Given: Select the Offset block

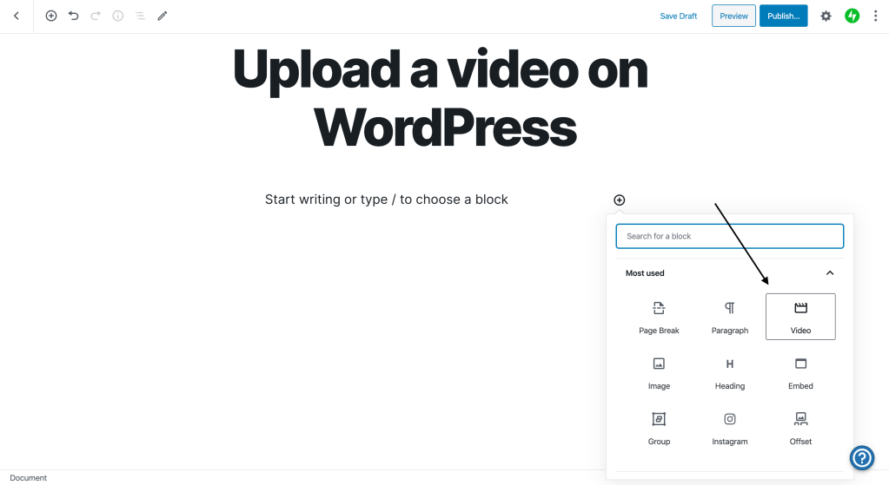Looking at the screenshot, I should 799,428.
